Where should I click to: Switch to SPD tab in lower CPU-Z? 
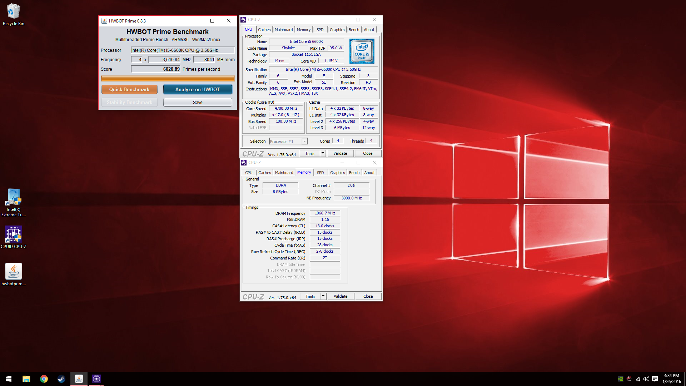[320, 173]
